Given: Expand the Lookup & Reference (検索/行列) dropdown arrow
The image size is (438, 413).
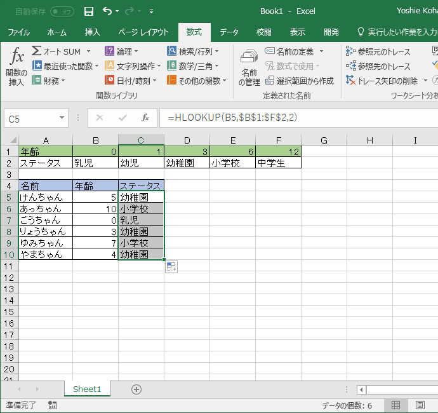Looking at the screenshot, I should tap(216, 51).
